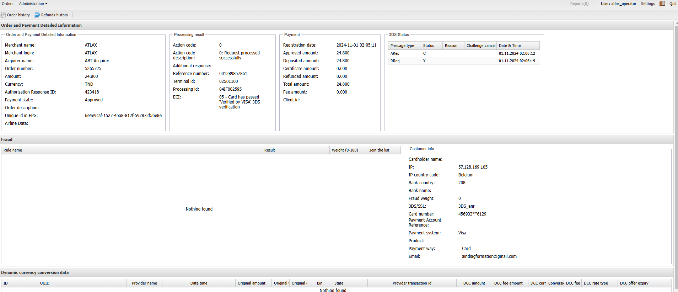The height and width of the screenshot is (292, 678).
Task: Click the Order history document icon
Action: (3, 15)
